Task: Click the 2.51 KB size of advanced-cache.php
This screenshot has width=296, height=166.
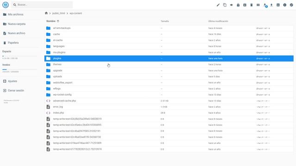Action: [x=165, y=101]
